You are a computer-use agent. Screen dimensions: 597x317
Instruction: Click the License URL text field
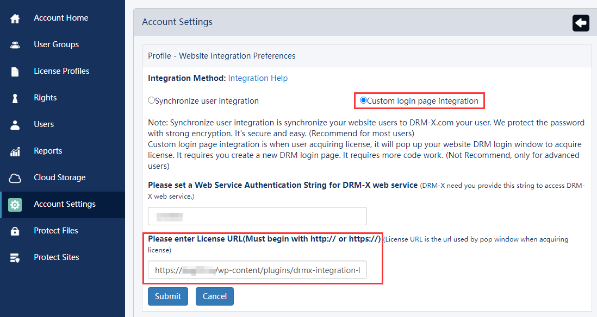tap(257, 270)
